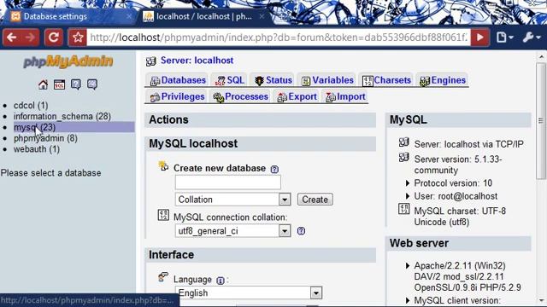Open the Status tab
Screen dimensions: 547x307
click(x=273, y=80)
